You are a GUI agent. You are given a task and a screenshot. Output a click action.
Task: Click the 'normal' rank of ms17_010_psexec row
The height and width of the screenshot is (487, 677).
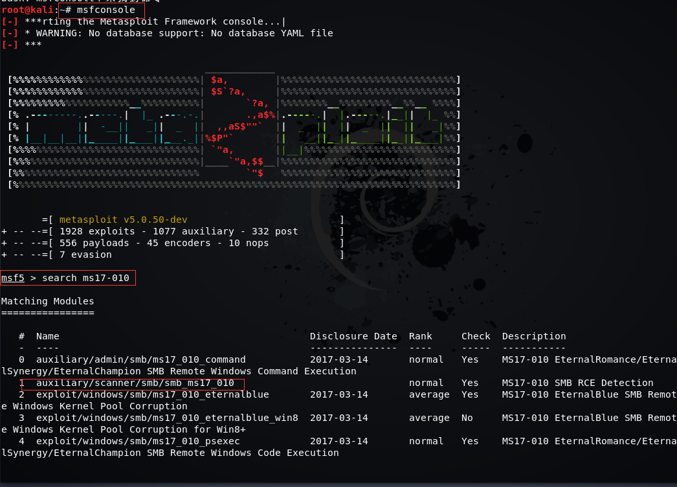click(426, 441)
